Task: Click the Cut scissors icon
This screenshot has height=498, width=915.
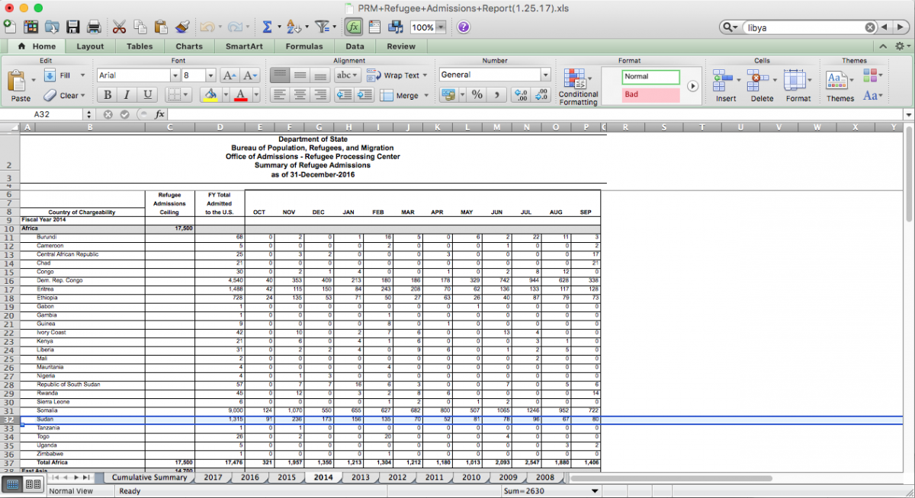Action: [x=120, y=27]
